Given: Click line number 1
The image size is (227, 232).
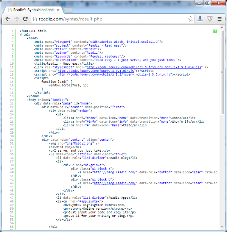Looking at the screenshot, I should (12, 31).
